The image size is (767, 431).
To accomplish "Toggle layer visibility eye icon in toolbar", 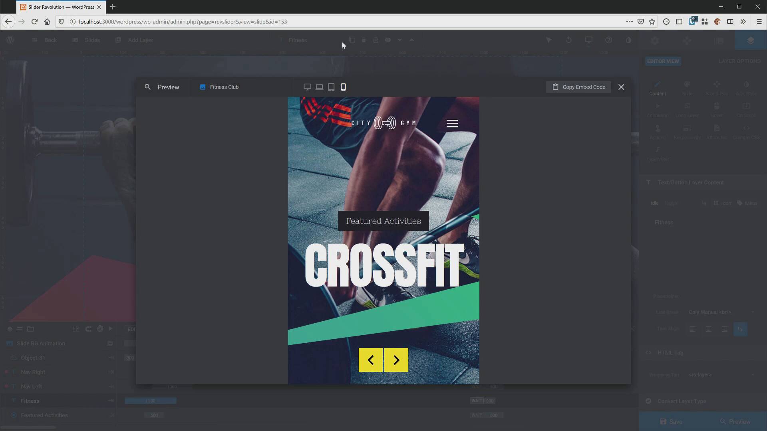I will tap(387, 40).
